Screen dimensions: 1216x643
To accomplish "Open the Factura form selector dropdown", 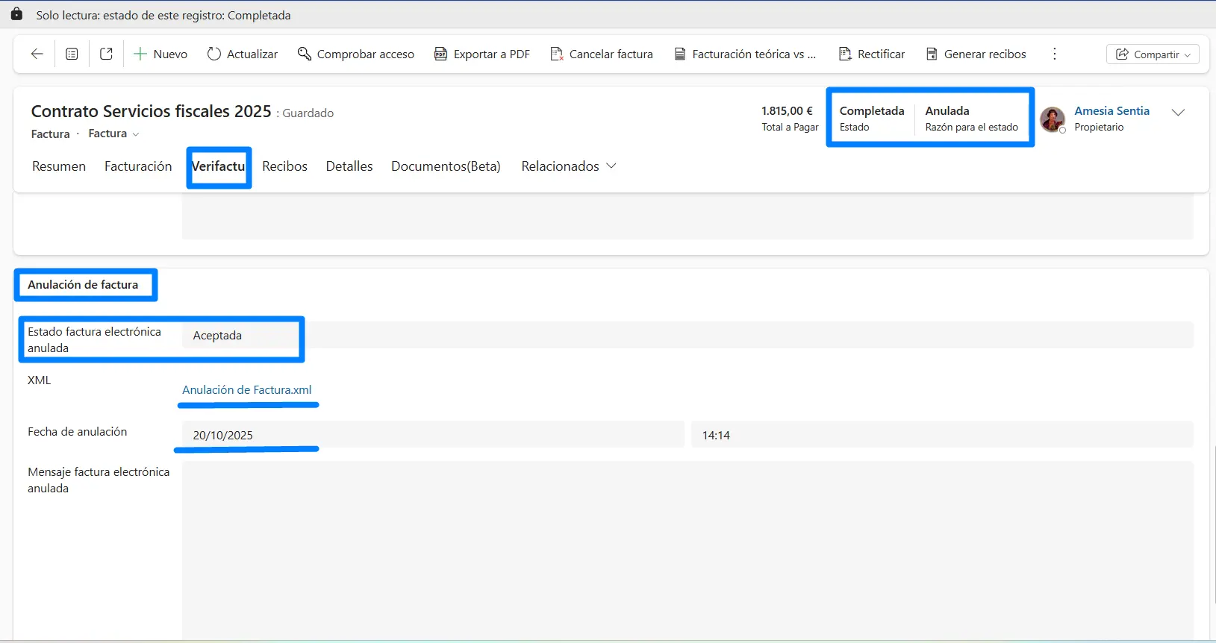I will coord(114,134).
